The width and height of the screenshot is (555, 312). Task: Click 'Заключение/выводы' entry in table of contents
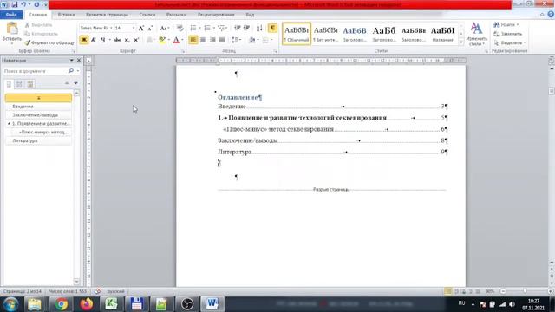[x=248, y=140]
